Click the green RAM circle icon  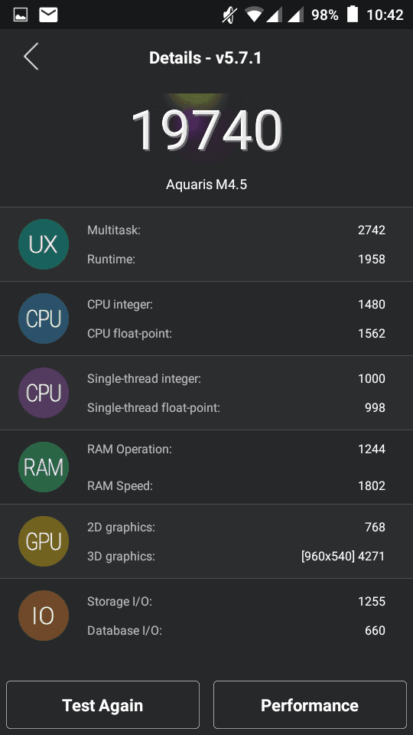point(44,467)
